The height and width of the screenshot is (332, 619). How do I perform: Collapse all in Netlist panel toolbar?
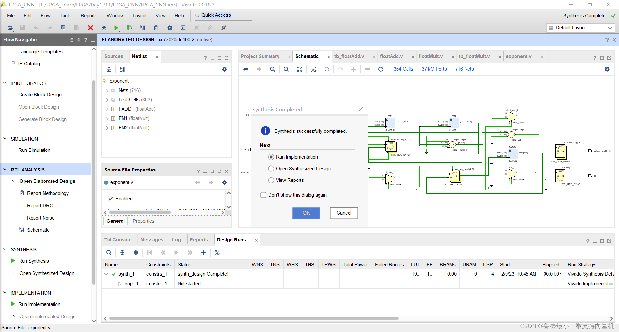click(x=109, y=69)
